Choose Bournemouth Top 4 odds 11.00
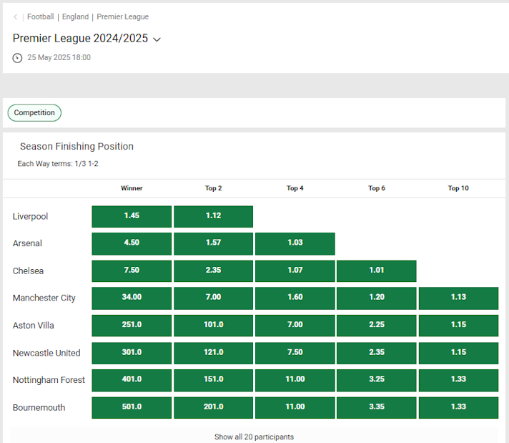 pos(295,407)
